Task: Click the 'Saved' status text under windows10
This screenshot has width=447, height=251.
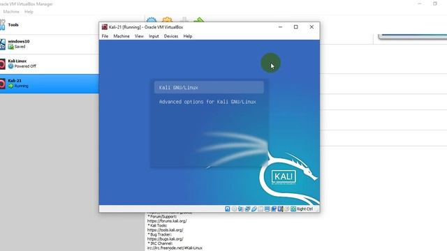Action: pos(20,47)
